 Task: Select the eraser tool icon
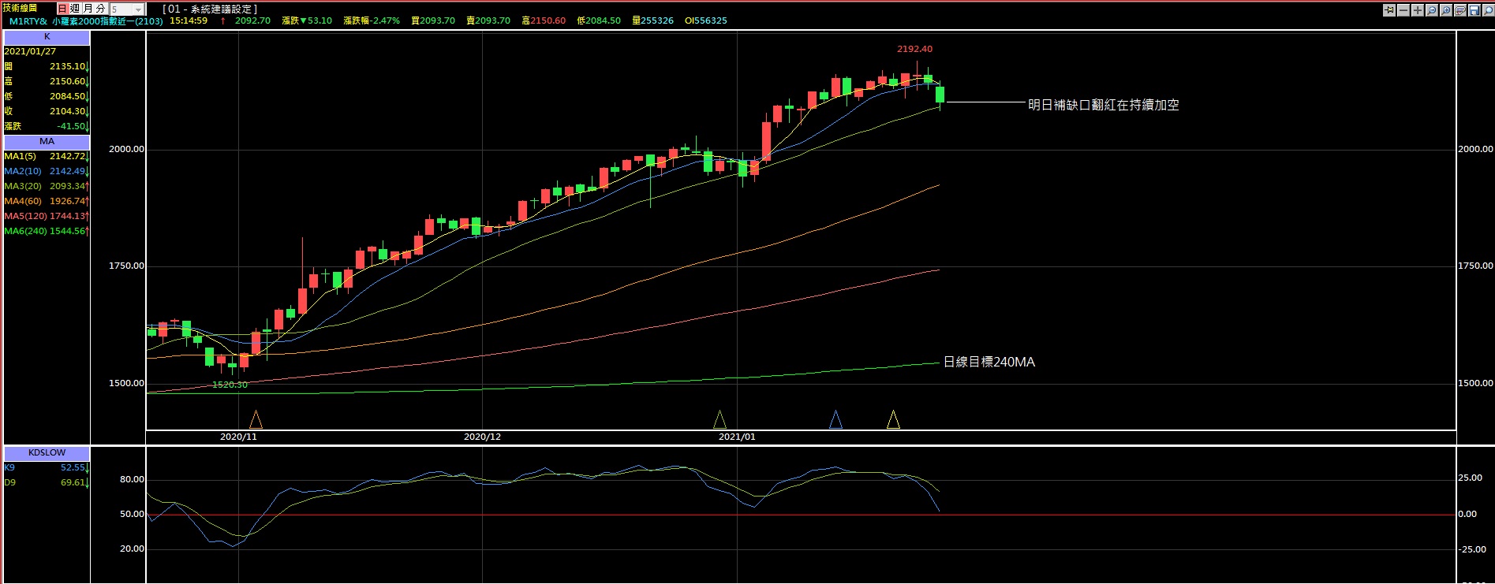[x=1460, y=10]
